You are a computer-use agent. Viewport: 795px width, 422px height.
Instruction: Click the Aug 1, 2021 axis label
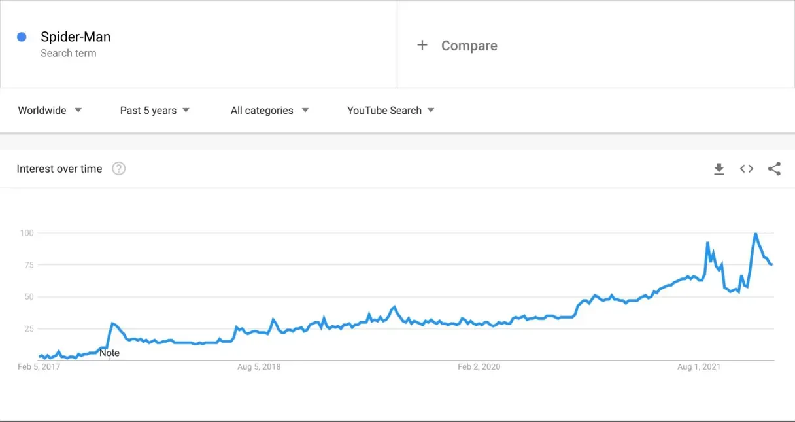pos(698,367)
